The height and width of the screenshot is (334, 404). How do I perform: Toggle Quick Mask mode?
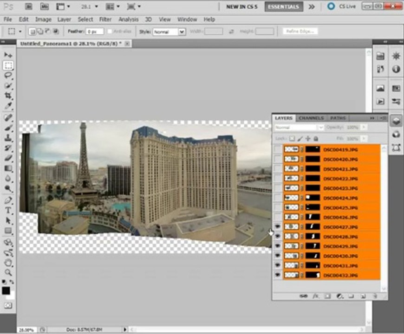tap(8, 306)
